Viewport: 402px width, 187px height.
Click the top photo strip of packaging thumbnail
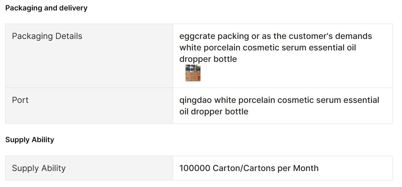[x=193, y=68]
